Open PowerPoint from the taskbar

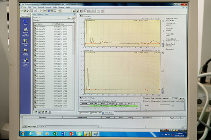[x=71, y=134]
